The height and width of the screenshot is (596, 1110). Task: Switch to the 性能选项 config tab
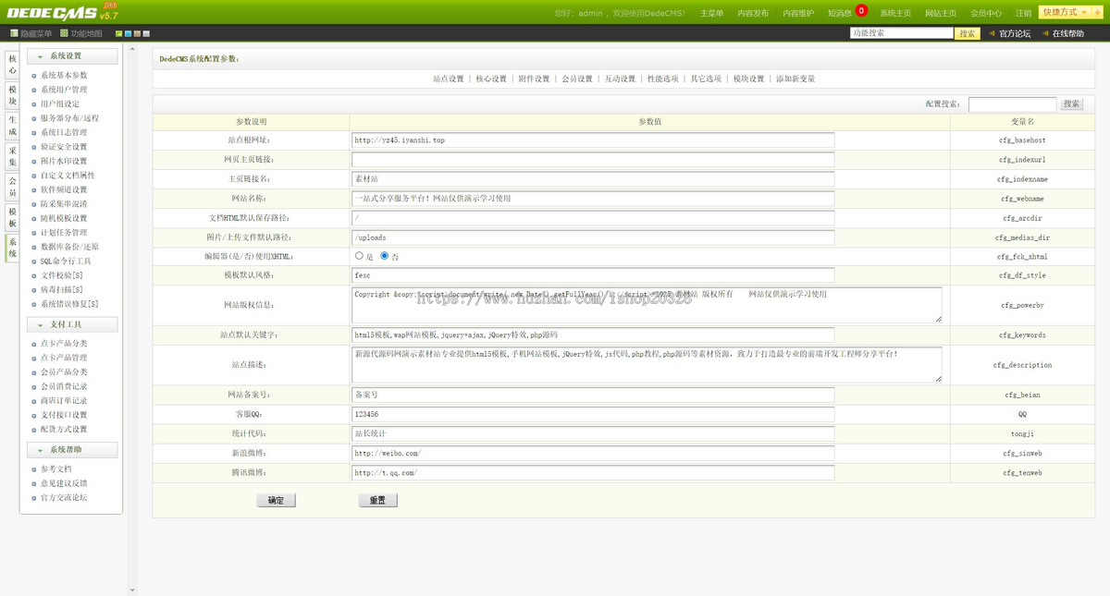[x=662, y=79]
